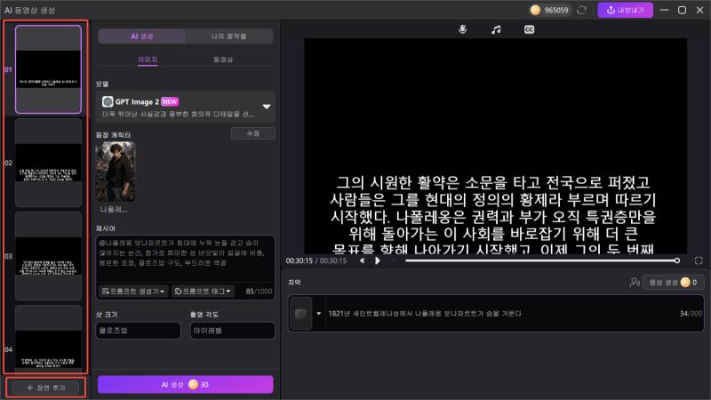Select scene 03 thumbnail
The height and width of the screenshot is (400, 711).
pos(48,256)
